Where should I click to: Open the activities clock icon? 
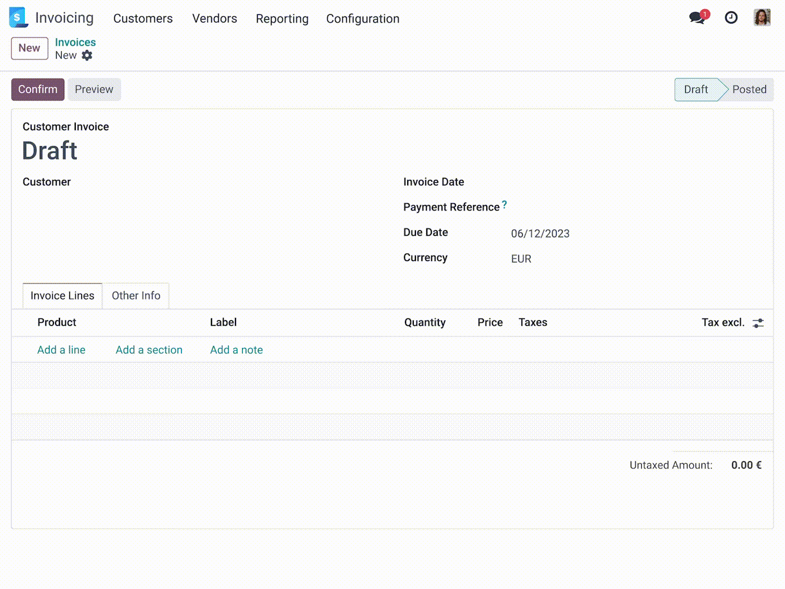click(x=731, y=17)
